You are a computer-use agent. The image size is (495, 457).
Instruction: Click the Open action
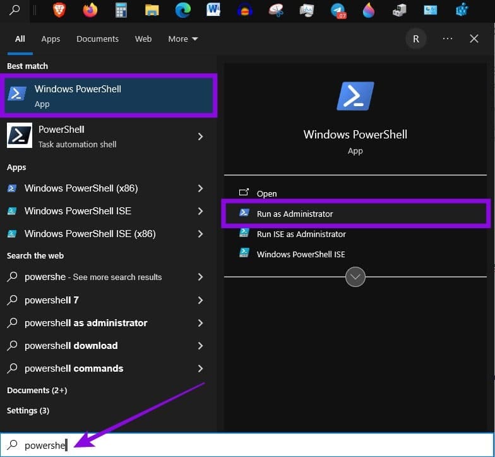(266, 193)
